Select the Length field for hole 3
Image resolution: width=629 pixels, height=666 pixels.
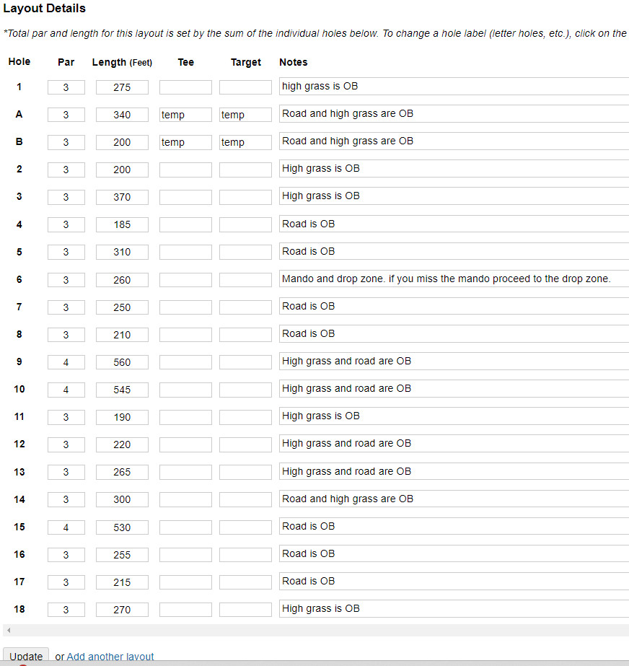tap(122, 197)
